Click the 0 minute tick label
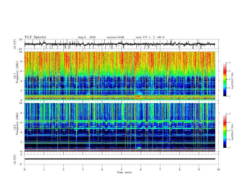This screenshot has width=246, height=190. point(25,170)
